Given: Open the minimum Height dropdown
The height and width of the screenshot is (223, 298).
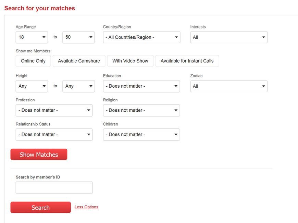Looking at the screenshot, I should (x=32, y=86).
